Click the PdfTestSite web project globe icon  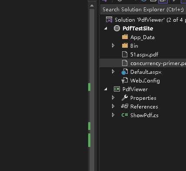(117, 28)
